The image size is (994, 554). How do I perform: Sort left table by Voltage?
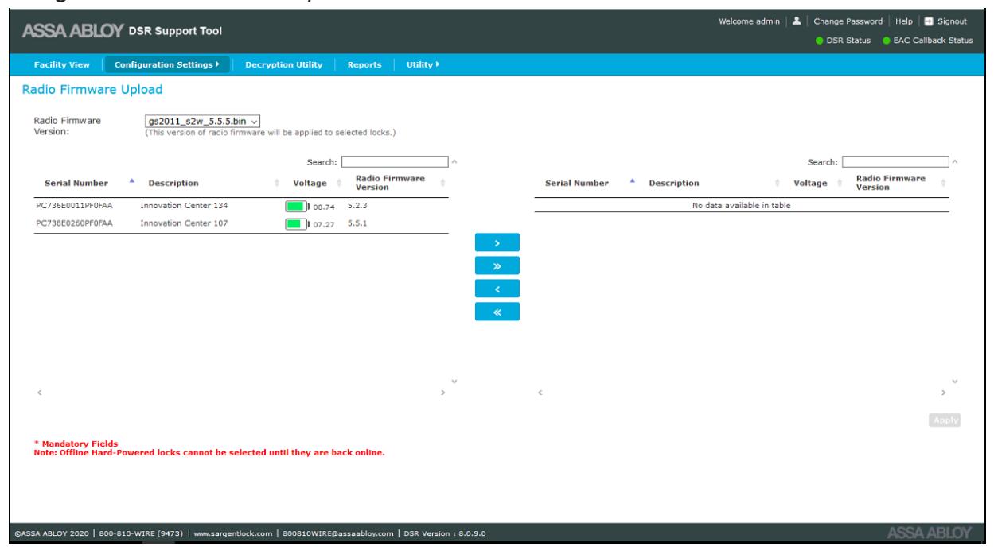click(315, 183)
